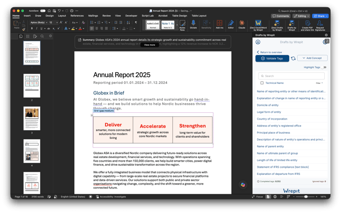This screenshot has width=341, height=213.
Task: Switch to the Review tab
Action: [x=106, y=16]
